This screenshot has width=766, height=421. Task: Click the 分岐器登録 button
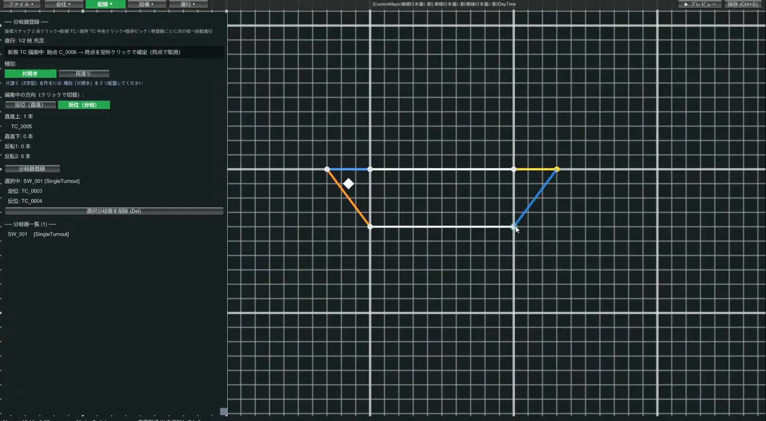(32, 169)
